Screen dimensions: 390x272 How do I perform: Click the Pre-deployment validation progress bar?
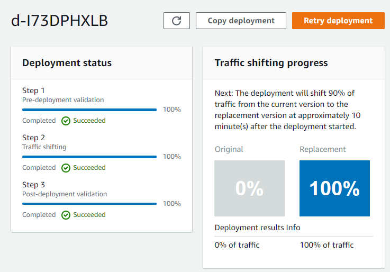click(89, 110)
